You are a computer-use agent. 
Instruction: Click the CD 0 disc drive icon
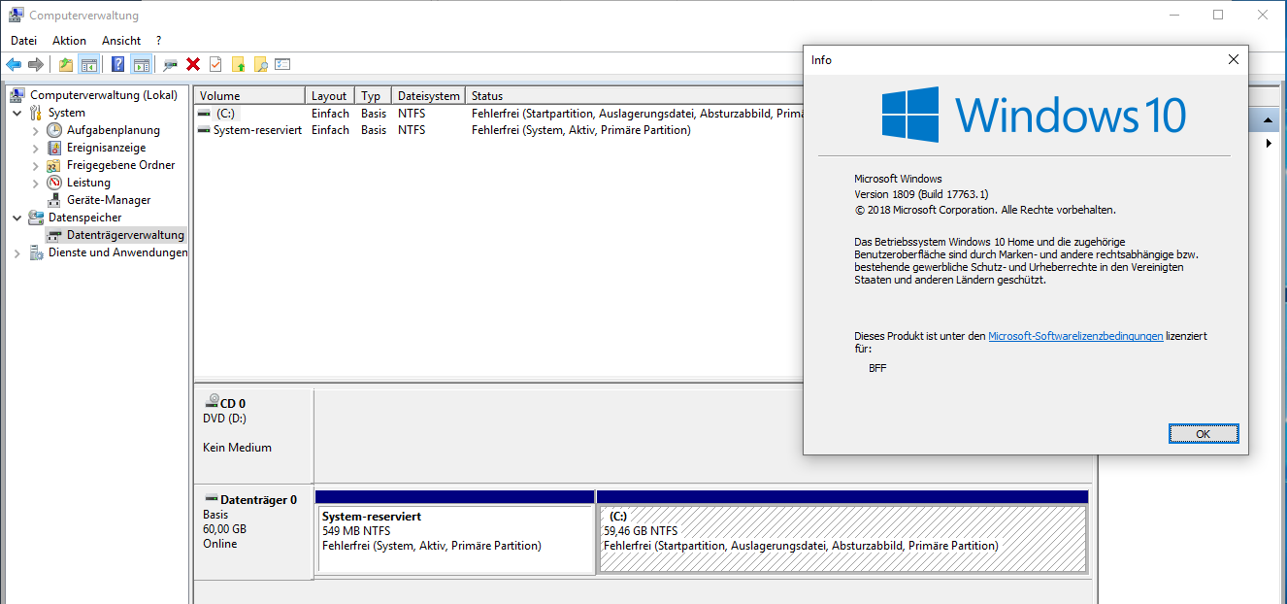(x=212, y=402)
